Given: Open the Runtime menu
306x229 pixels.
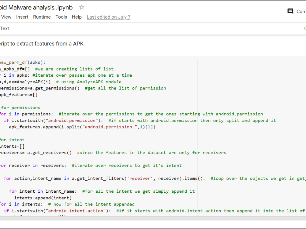Looking at the screenshot, I should point(42,17).
